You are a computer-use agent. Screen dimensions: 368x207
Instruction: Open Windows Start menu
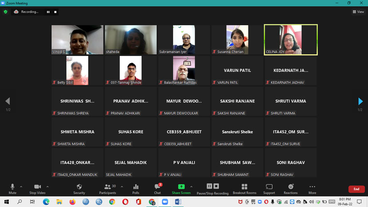(7, 202)
